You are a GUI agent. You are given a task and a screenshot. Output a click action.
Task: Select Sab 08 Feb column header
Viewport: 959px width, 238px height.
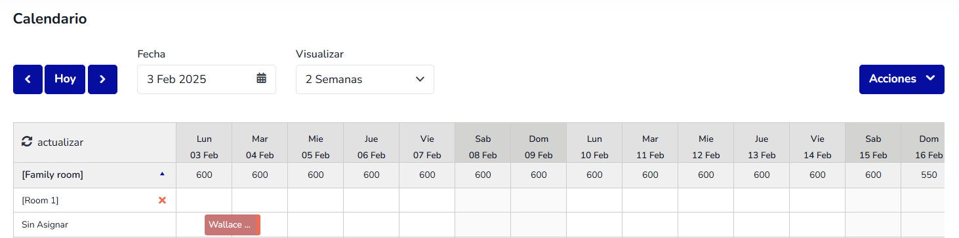(x=483, y=147)
